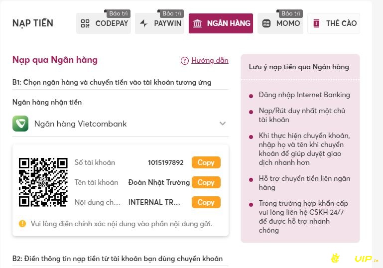Copy the account number 1015197892
This screenshot has height=268, width=383.
(206, 162)
